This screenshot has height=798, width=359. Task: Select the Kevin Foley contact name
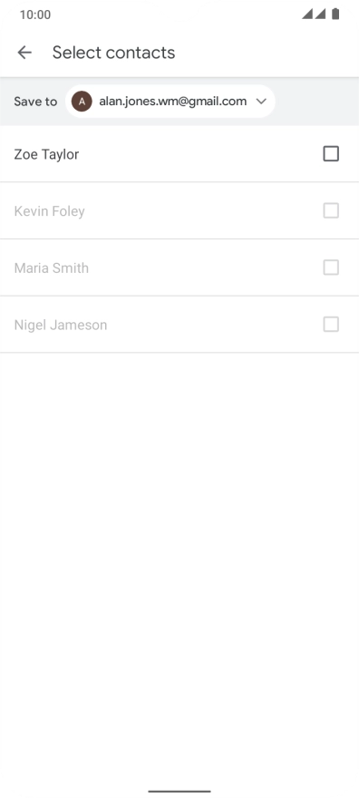tap(49, 211)
